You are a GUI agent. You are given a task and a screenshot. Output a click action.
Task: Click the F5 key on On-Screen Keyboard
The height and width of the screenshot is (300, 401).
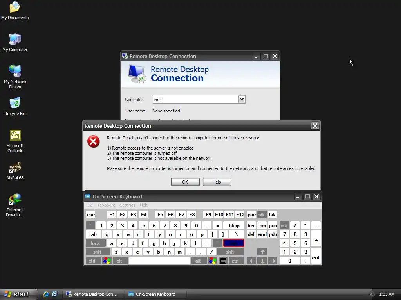160,214
